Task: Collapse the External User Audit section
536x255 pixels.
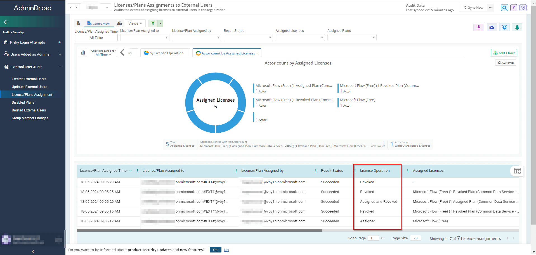Action: click(x=60, y=67)
